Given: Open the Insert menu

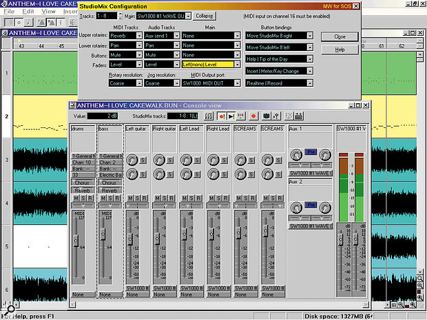Looking at the screenshot, I should point(70,12).
